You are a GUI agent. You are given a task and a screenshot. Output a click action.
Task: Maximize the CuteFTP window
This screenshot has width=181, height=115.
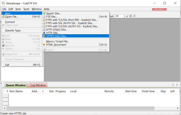(x=165, y=3)
